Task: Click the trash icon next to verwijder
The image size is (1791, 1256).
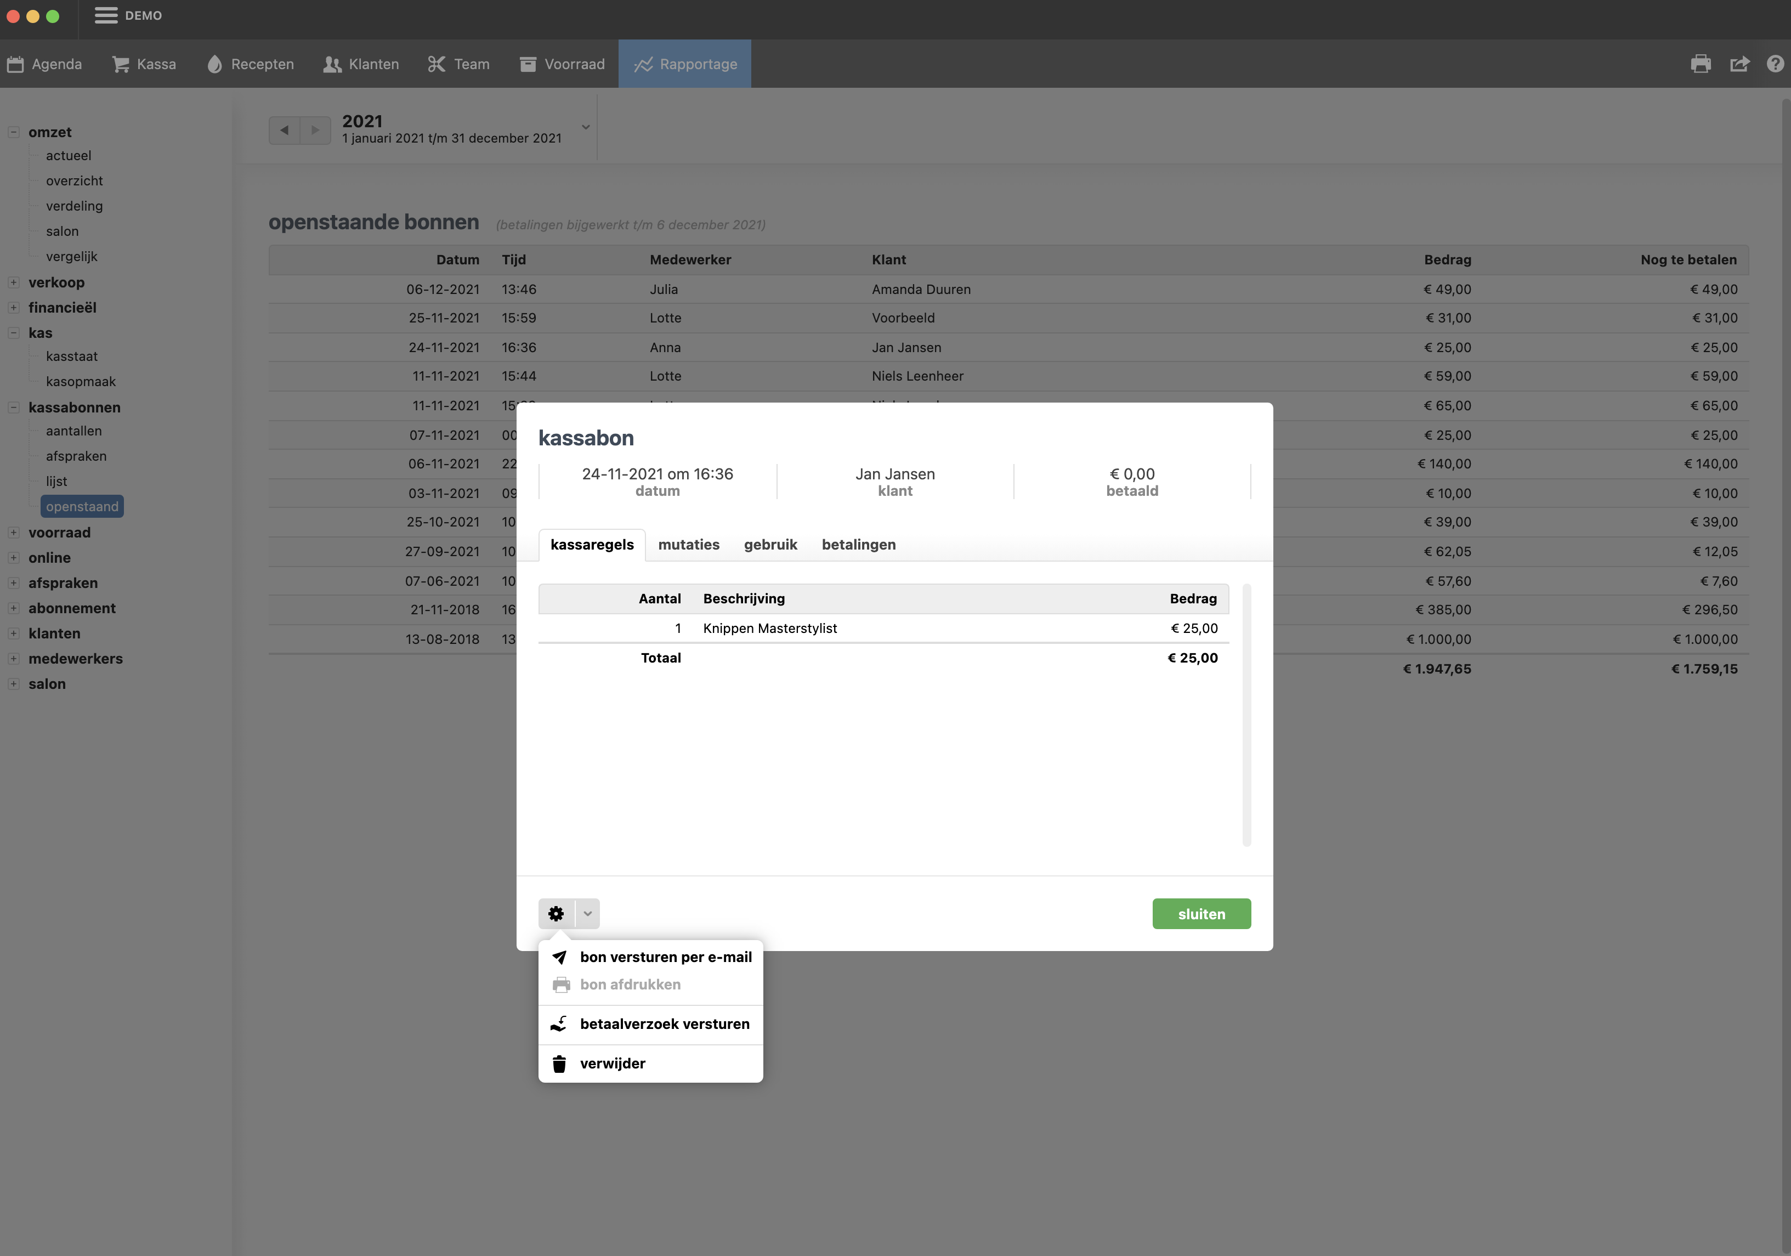Action: tap(559, 1064)
